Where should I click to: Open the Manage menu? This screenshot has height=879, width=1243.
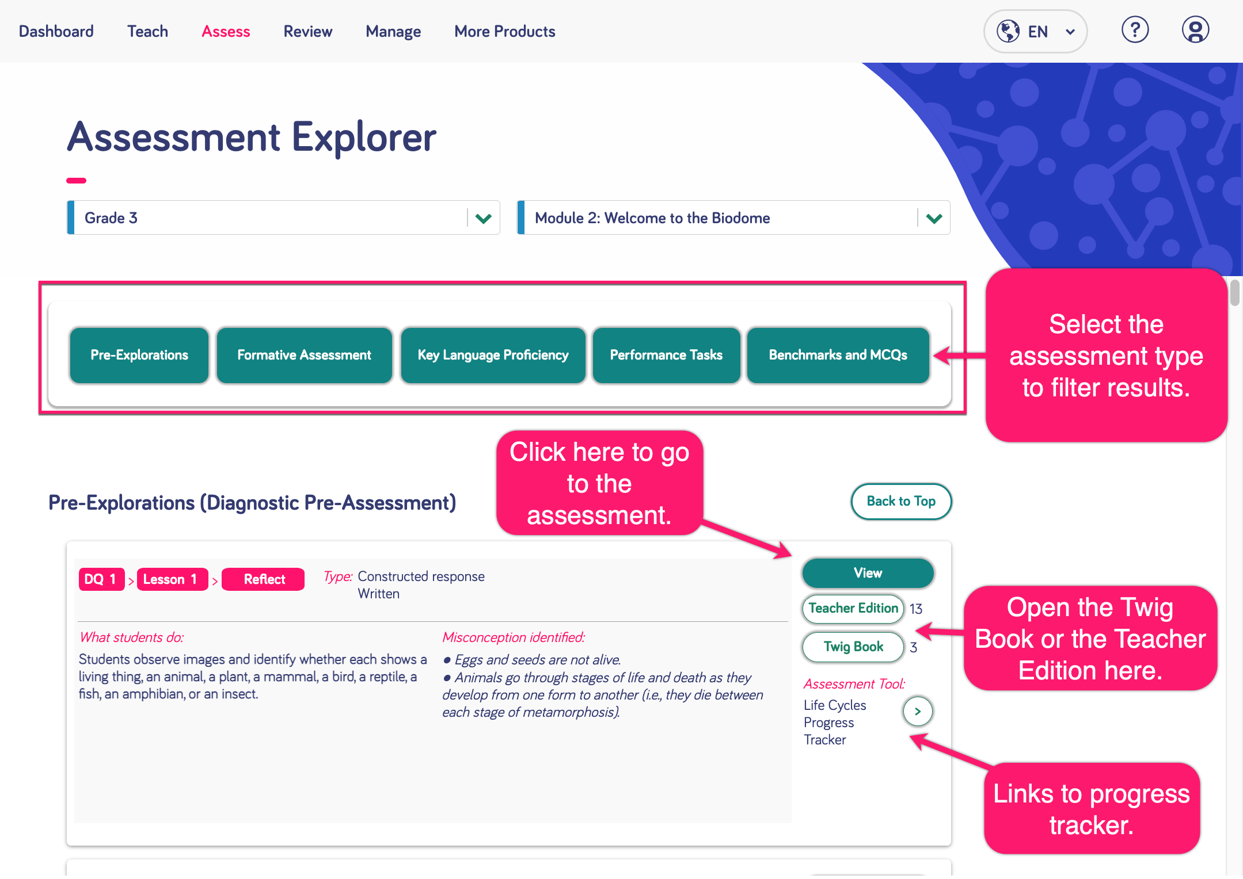pos(393,31)
